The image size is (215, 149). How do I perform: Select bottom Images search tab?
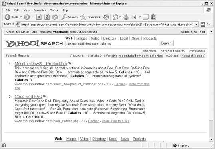(x=71, y=139)
